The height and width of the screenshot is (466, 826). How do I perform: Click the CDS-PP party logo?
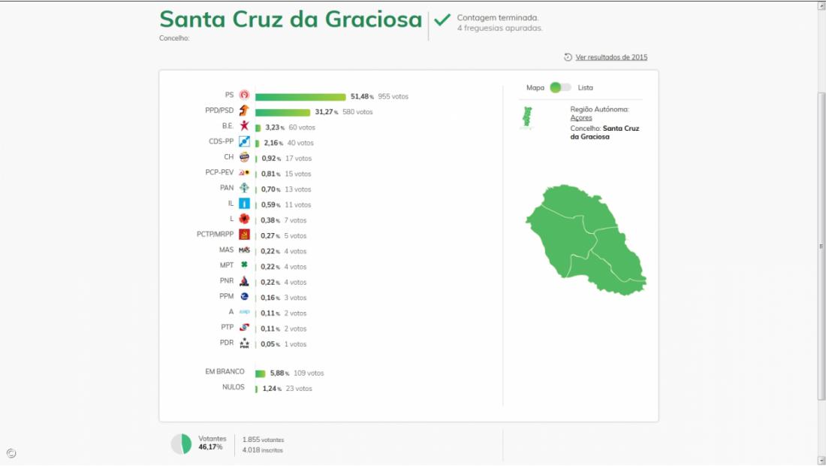tap(244, 142)
